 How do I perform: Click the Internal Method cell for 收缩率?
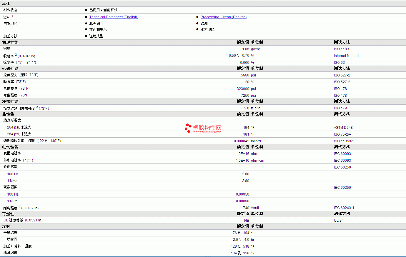coord(346,56)
